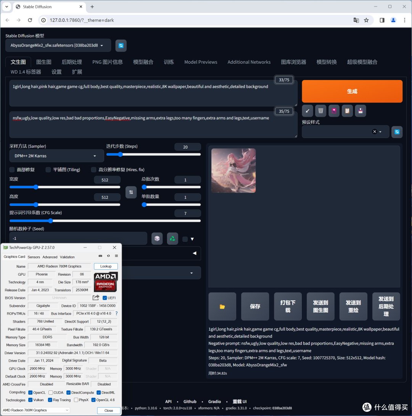This screenshot has height=416, width=412.
Task: Toggle the OpenCL checkbox in GPU-Z
Action: (30, 392)
